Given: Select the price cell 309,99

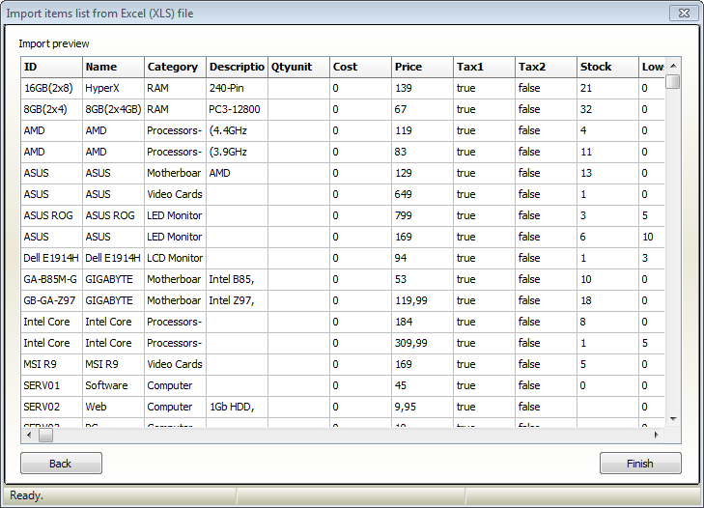Looking at the screenshot, I should 422,343.
